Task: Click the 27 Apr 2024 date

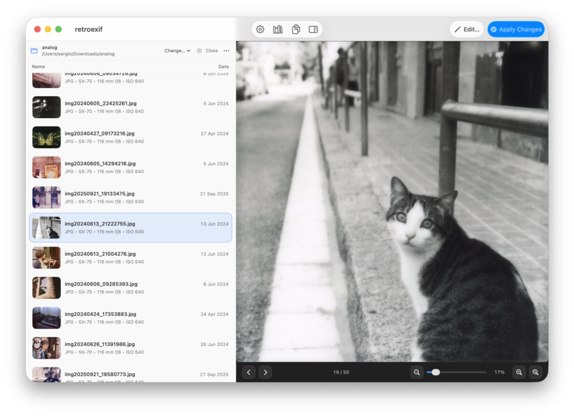Action: pos(215,134)
